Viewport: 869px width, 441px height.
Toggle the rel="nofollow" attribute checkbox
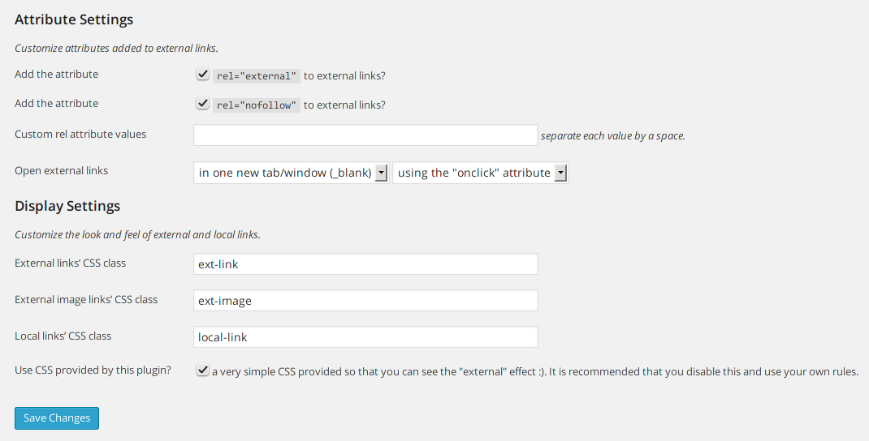tap(202, 104)
